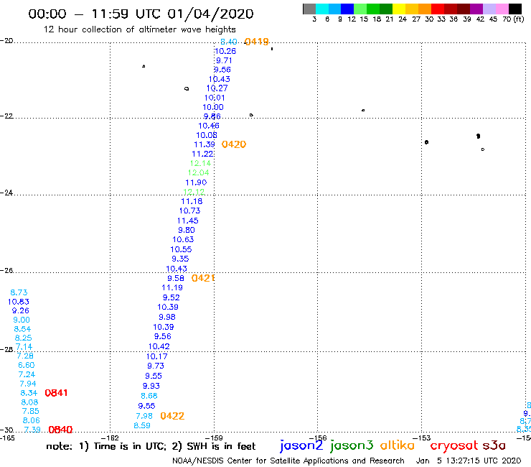This screenshot has width=531, height=467.
Task: Click the wave height value '9.93'
Action: (x=151, y=386)
